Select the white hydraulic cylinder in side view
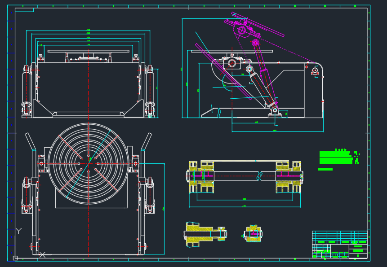387x267 pixels. pyautogui.click(x=262, y=88)
